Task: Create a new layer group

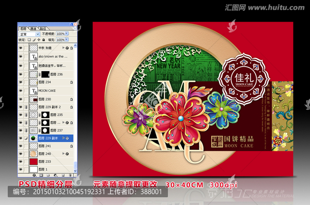Action: pyautogui.click(x=48, y=175)
